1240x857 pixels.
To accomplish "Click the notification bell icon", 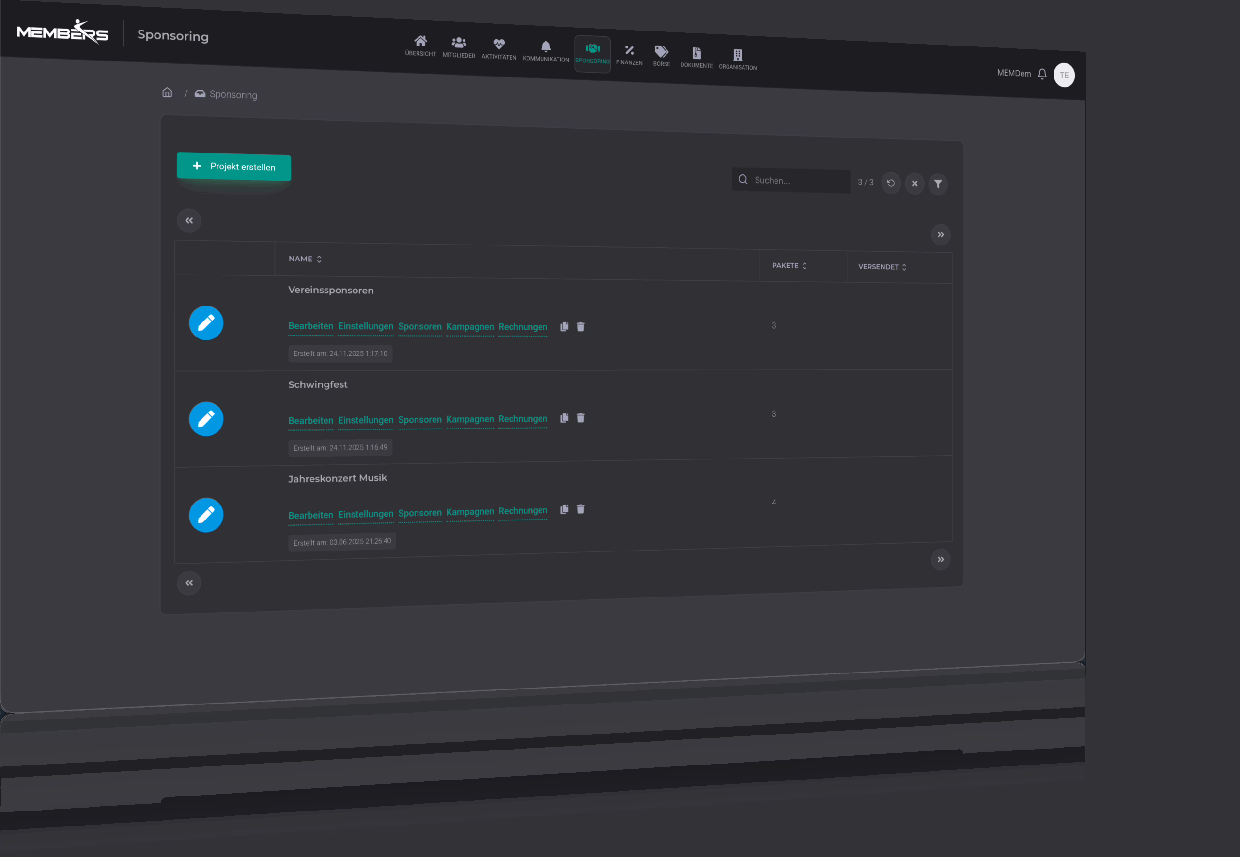I will pyautogui.click(x=1042, y=74).
